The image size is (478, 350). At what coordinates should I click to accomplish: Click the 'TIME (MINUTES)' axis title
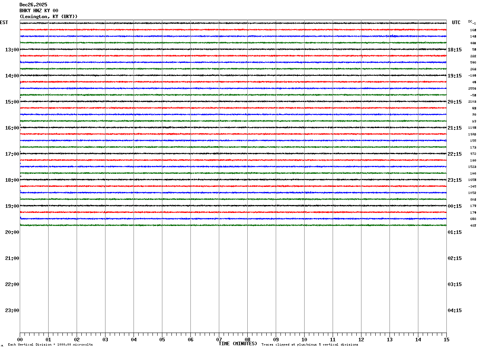(238, 344)
